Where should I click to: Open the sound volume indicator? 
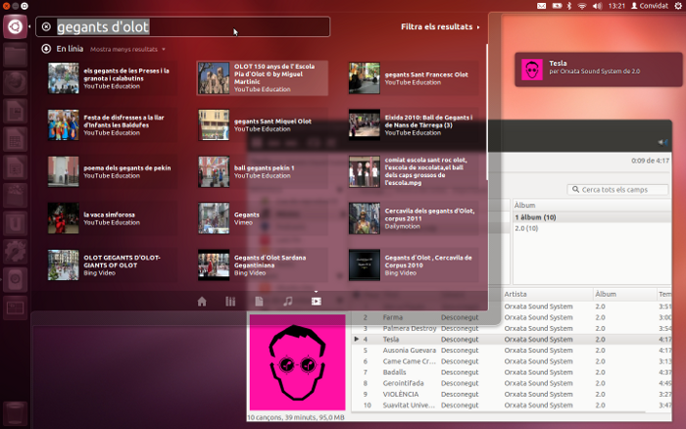click(597, 6)
